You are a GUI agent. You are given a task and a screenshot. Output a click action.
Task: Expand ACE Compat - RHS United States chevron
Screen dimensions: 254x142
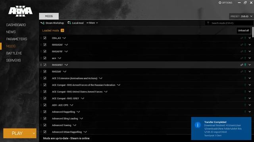[250, 92]
